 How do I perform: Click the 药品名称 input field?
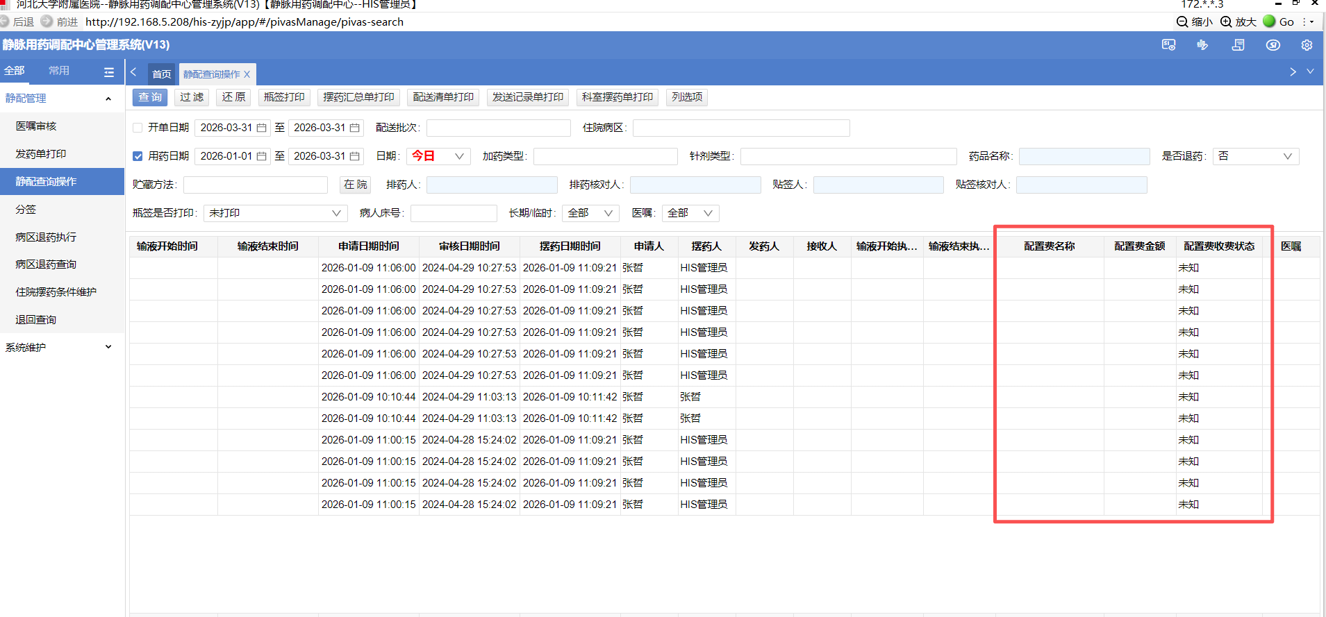click(x=1084, y=156)
